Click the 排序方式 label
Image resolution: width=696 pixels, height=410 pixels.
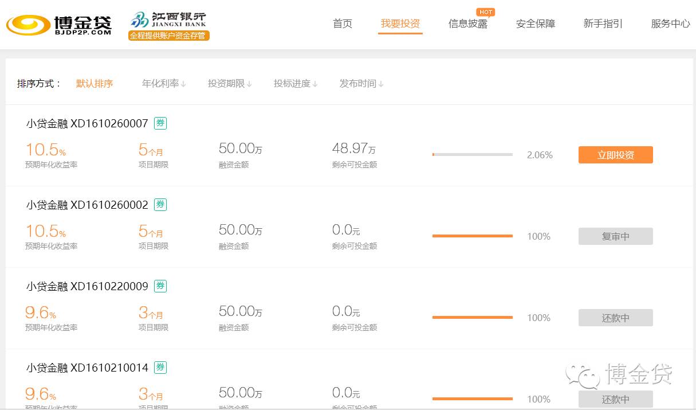(39, 84)
